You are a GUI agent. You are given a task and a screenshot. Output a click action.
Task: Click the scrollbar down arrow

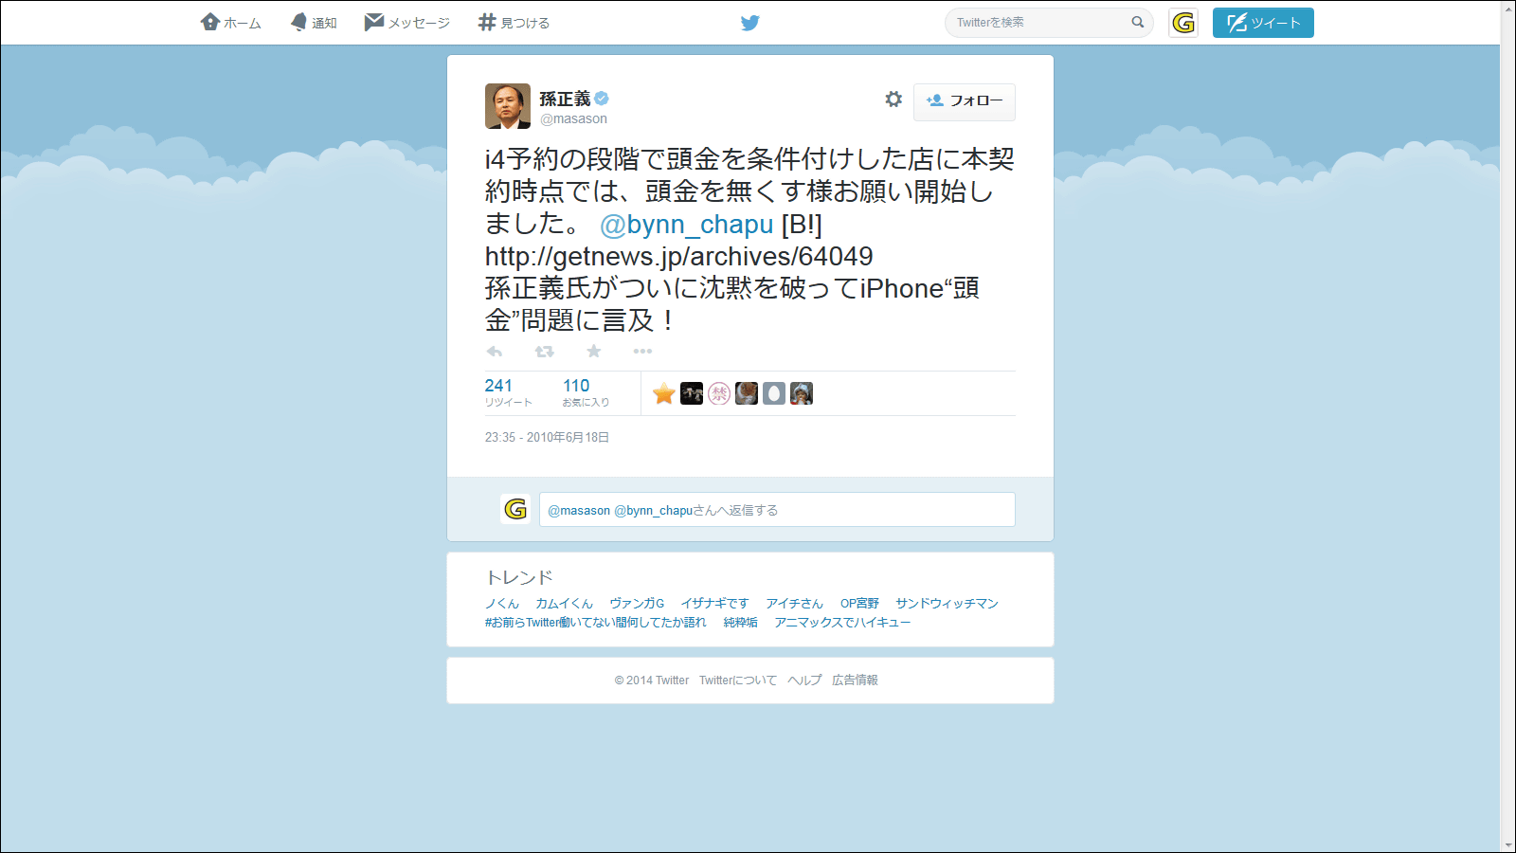pos(1507,844)
